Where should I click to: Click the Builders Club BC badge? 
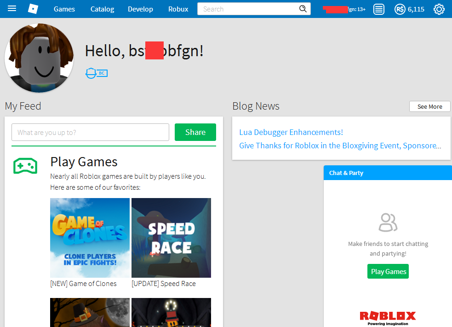[97, 73]
